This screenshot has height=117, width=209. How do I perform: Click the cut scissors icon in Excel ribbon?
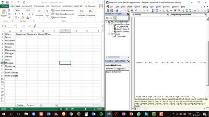(9, 10)
